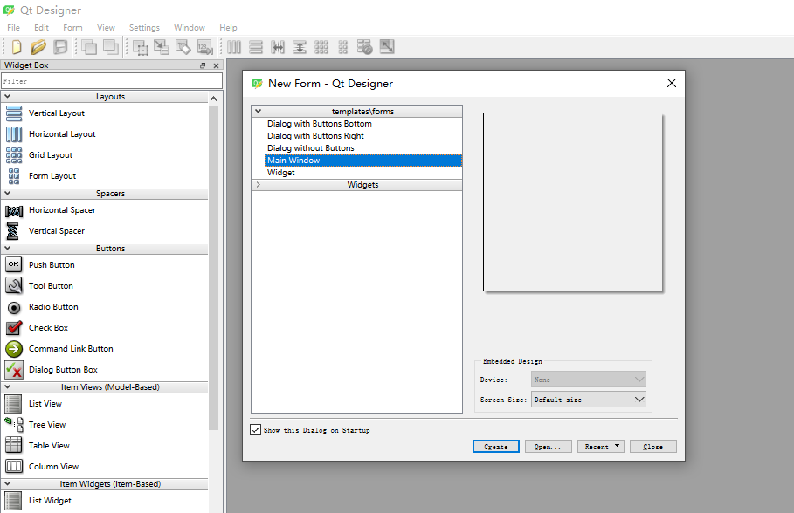The image size is (794, 513).
Task: Choose the Widget template
Action: point(281,173)
